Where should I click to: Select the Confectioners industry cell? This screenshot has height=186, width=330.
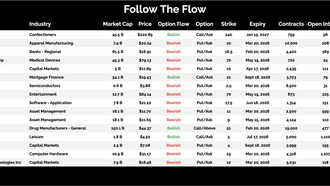43,35
